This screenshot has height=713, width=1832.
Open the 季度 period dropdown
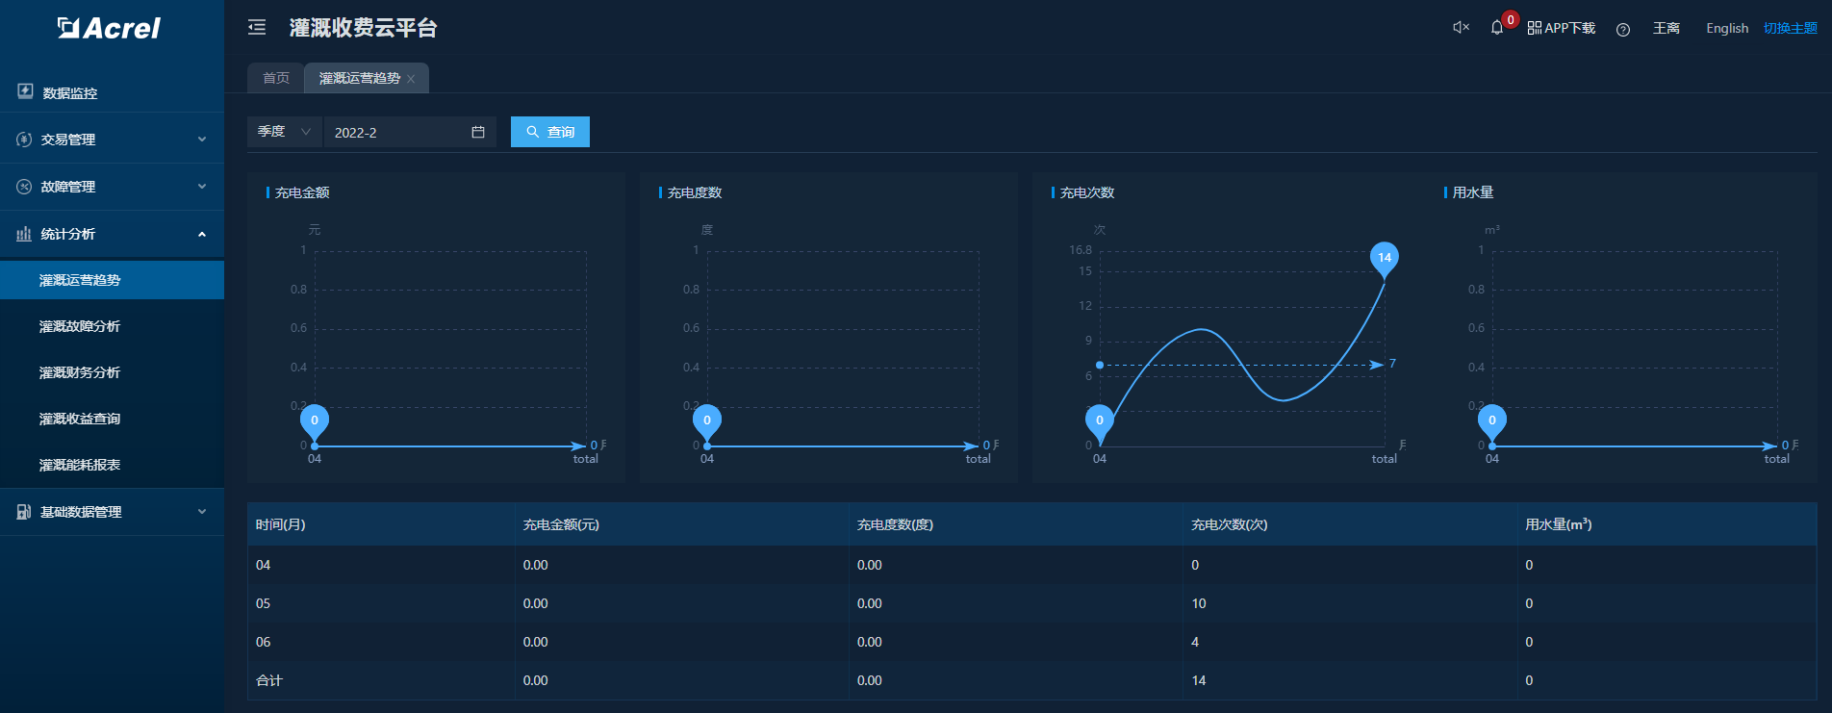pyautogui.click(x=284, y=132)
